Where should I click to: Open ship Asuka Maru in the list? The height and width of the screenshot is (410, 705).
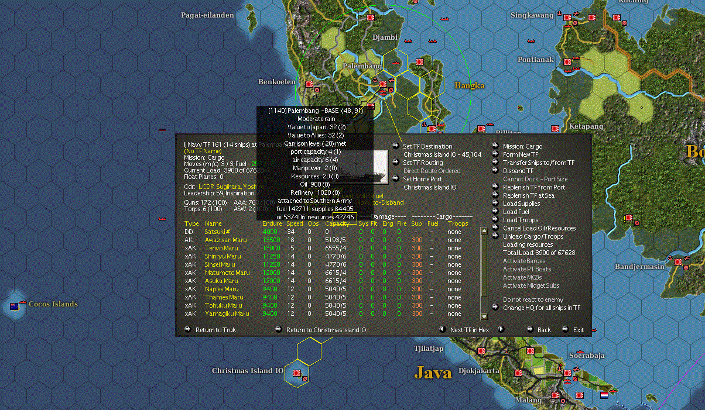(221, 281)
